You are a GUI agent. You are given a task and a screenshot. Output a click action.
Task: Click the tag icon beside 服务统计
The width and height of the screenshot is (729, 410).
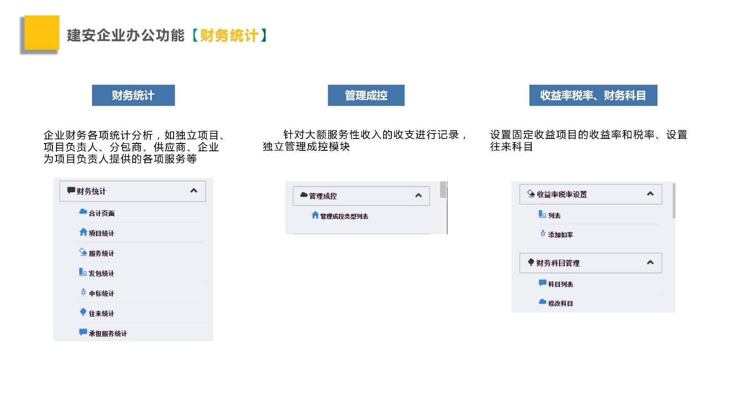pos(83,252)
